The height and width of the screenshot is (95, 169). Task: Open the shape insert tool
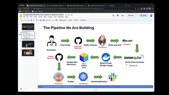click(49, 20)
